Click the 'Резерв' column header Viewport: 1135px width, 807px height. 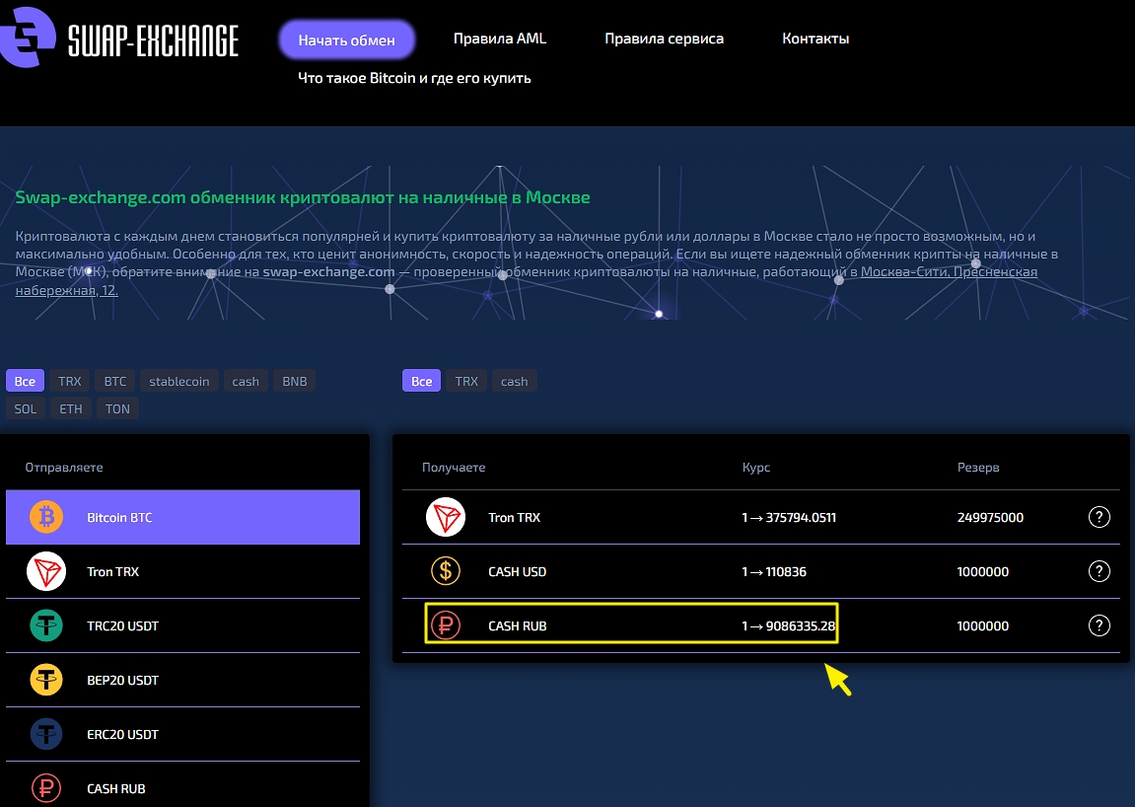(x=978, y=468)
